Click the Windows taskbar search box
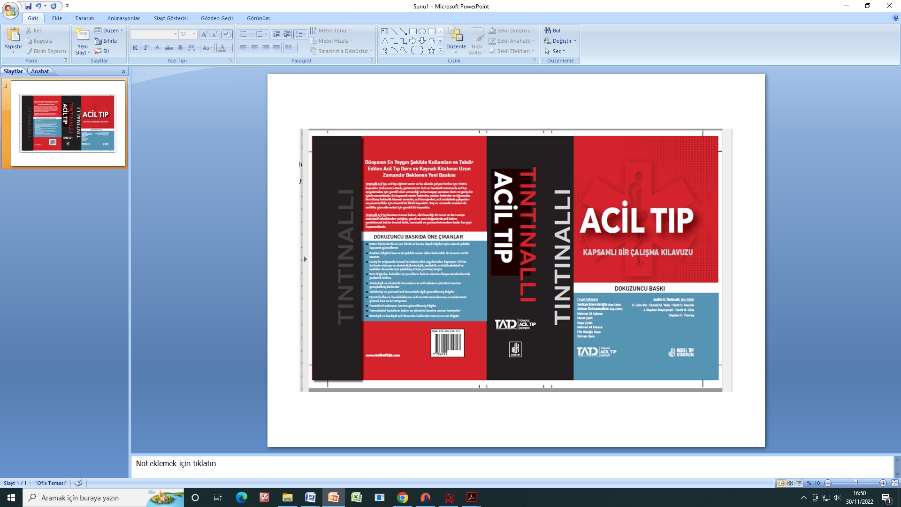The height and width of the screenshot is (507, 901). pyautogui.click(x=103, y=498)
